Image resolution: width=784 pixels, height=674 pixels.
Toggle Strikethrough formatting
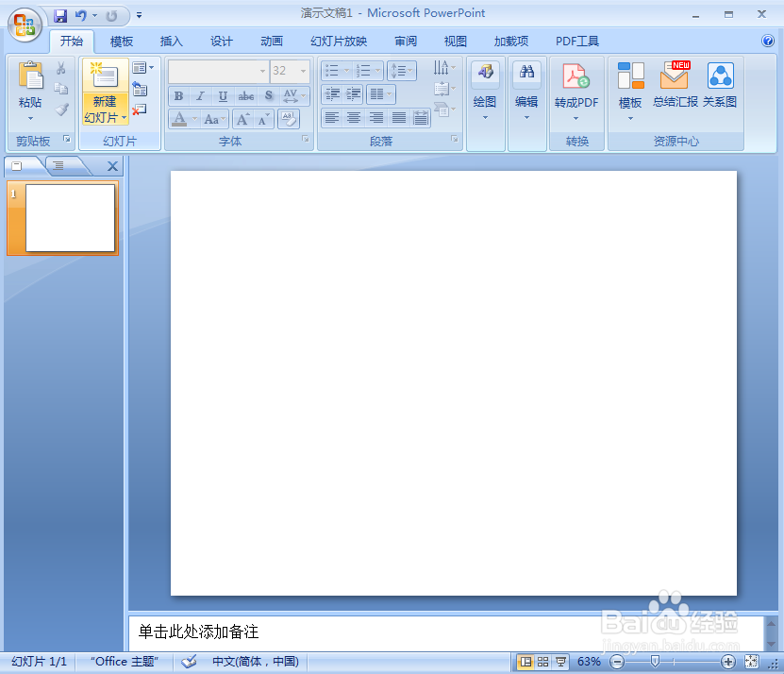pos(245,95)
